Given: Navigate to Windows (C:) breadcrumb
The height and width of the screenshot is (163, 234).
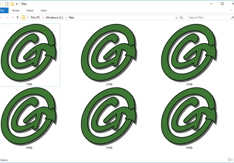Looking at the screenshot, I should pos(54,18).
